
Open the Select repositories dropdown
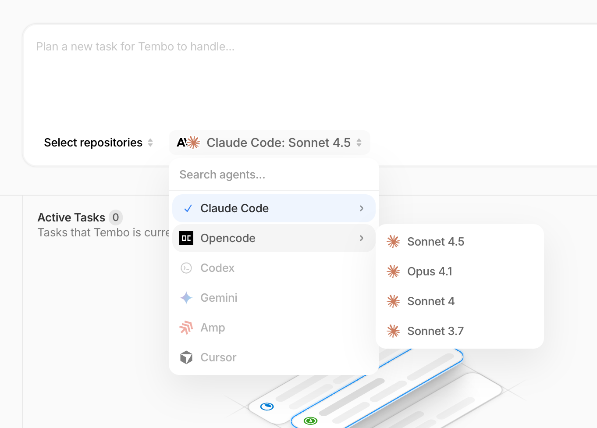[98, 142]
